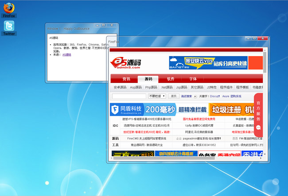This screenshot has width=288, height=196.
Task: Click the scrollbar up arrow
Action: coord(265,50)
